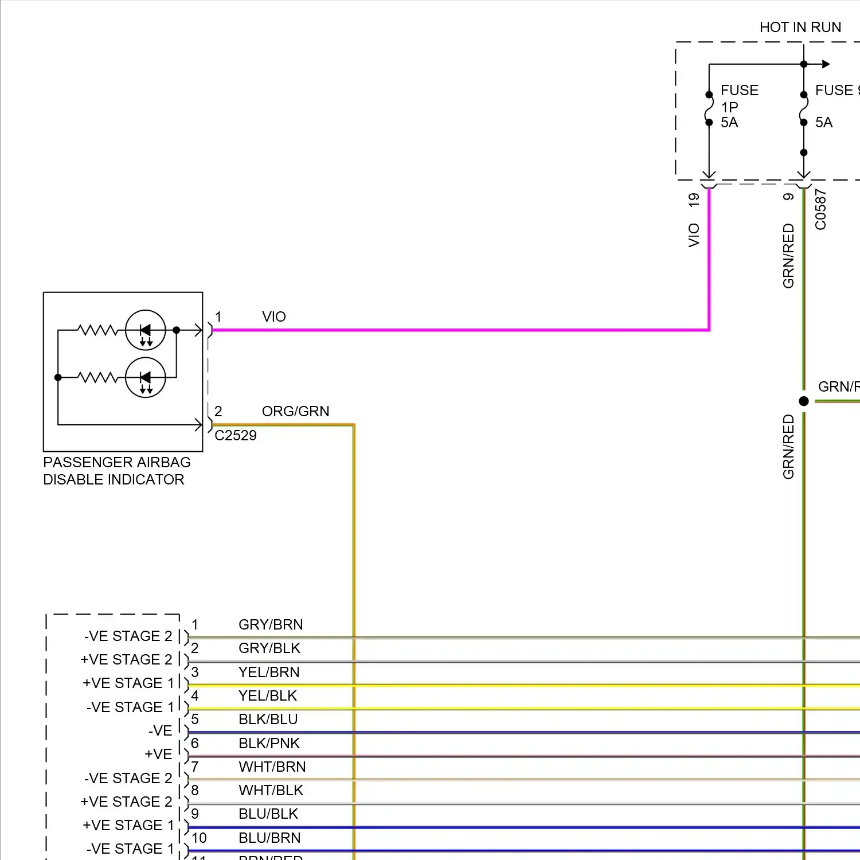Viewport: 860px width, 860px height.
Task: Click the lower vertical GRN/RED label below splice
Action: point(788,447)
